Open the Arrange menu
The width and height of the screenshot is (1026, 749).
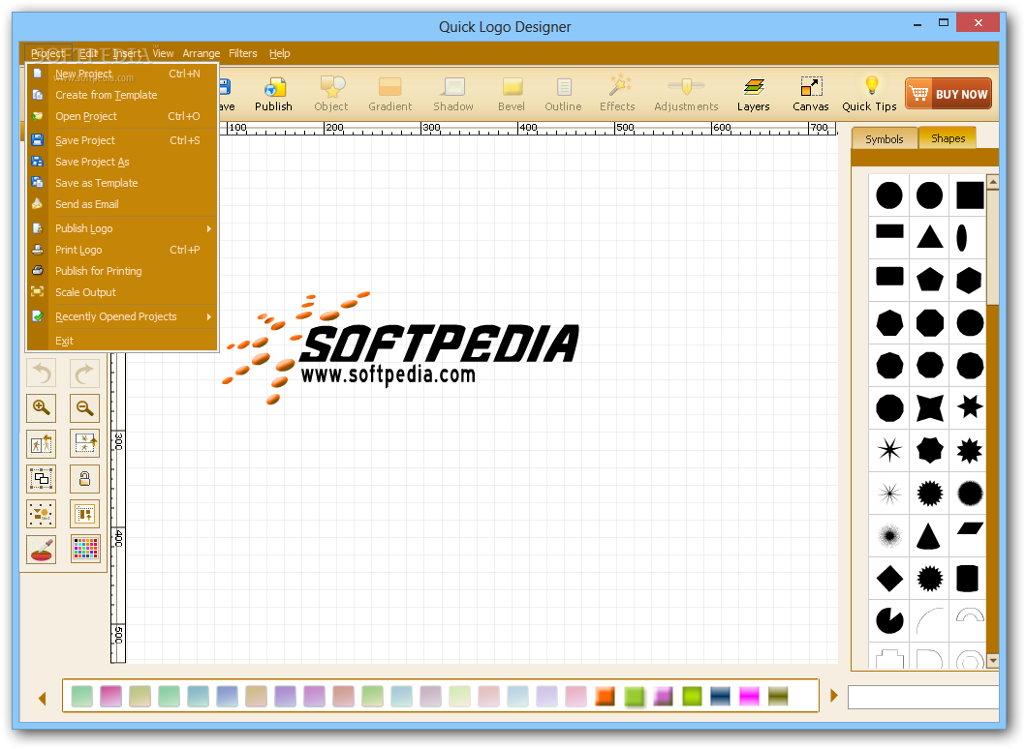pos(202,53)
